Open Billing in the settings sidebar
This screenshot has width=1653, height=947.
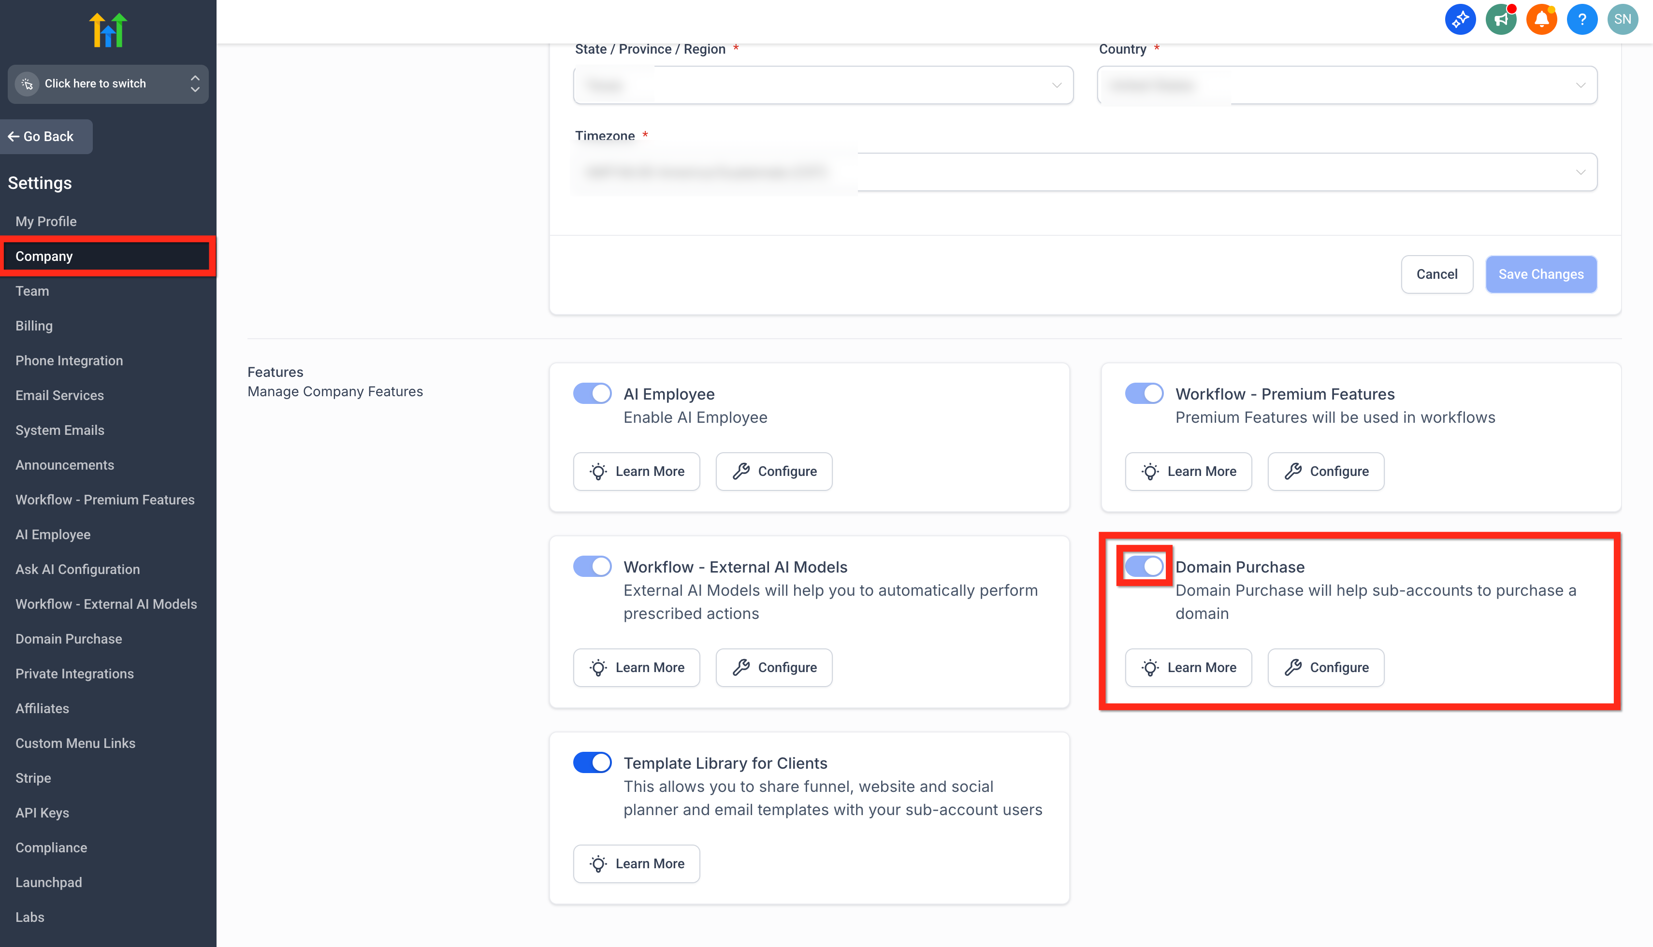click(x=34, y=326)
